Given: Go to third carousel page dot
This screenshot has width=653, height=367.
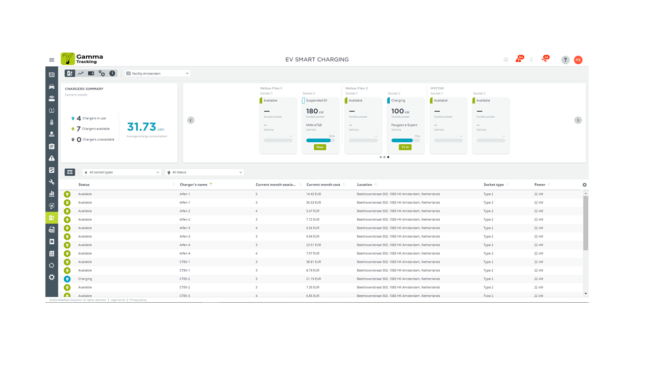Looking at the screenshot, I should (x=388, y=157).
